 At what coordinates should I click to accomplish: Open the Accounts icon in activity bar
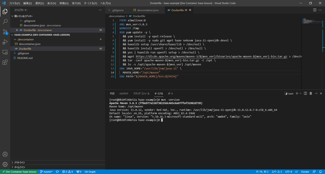point(5,154)
